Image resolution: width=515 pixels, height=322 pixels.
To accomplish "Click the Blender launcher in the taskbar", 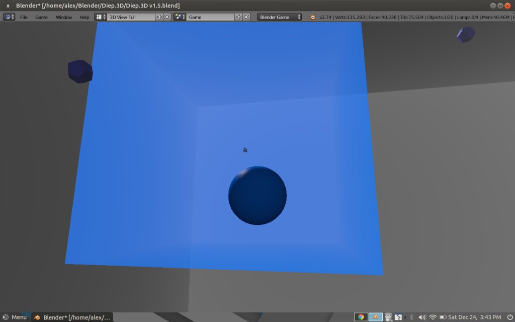I will pyautogui.click(x=375, y=316).
